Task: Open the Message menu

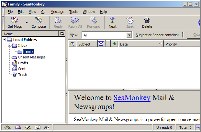Action: tap(57, 12)
